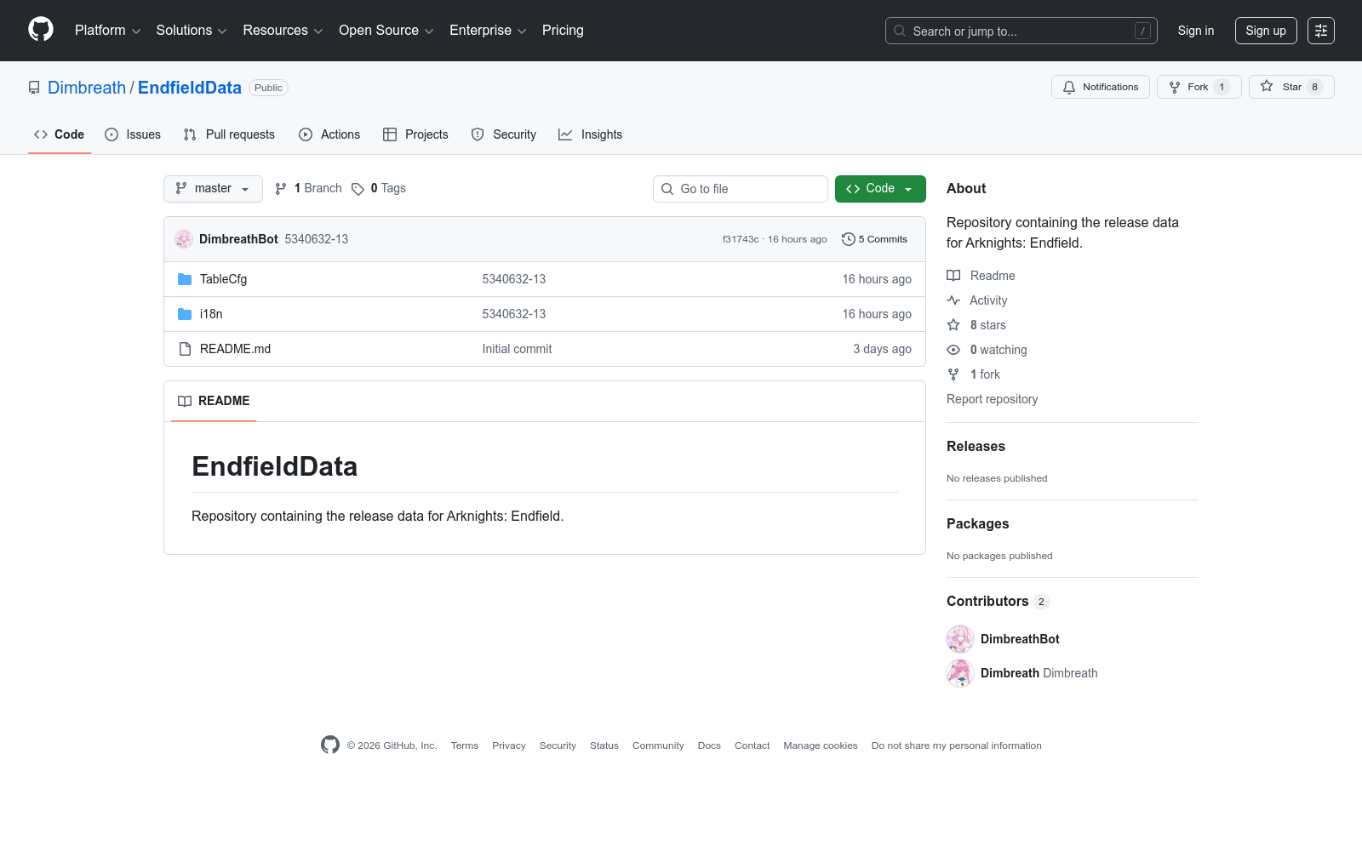
Task: Open the footer Docs link
Action: click(x=709, y=745)
